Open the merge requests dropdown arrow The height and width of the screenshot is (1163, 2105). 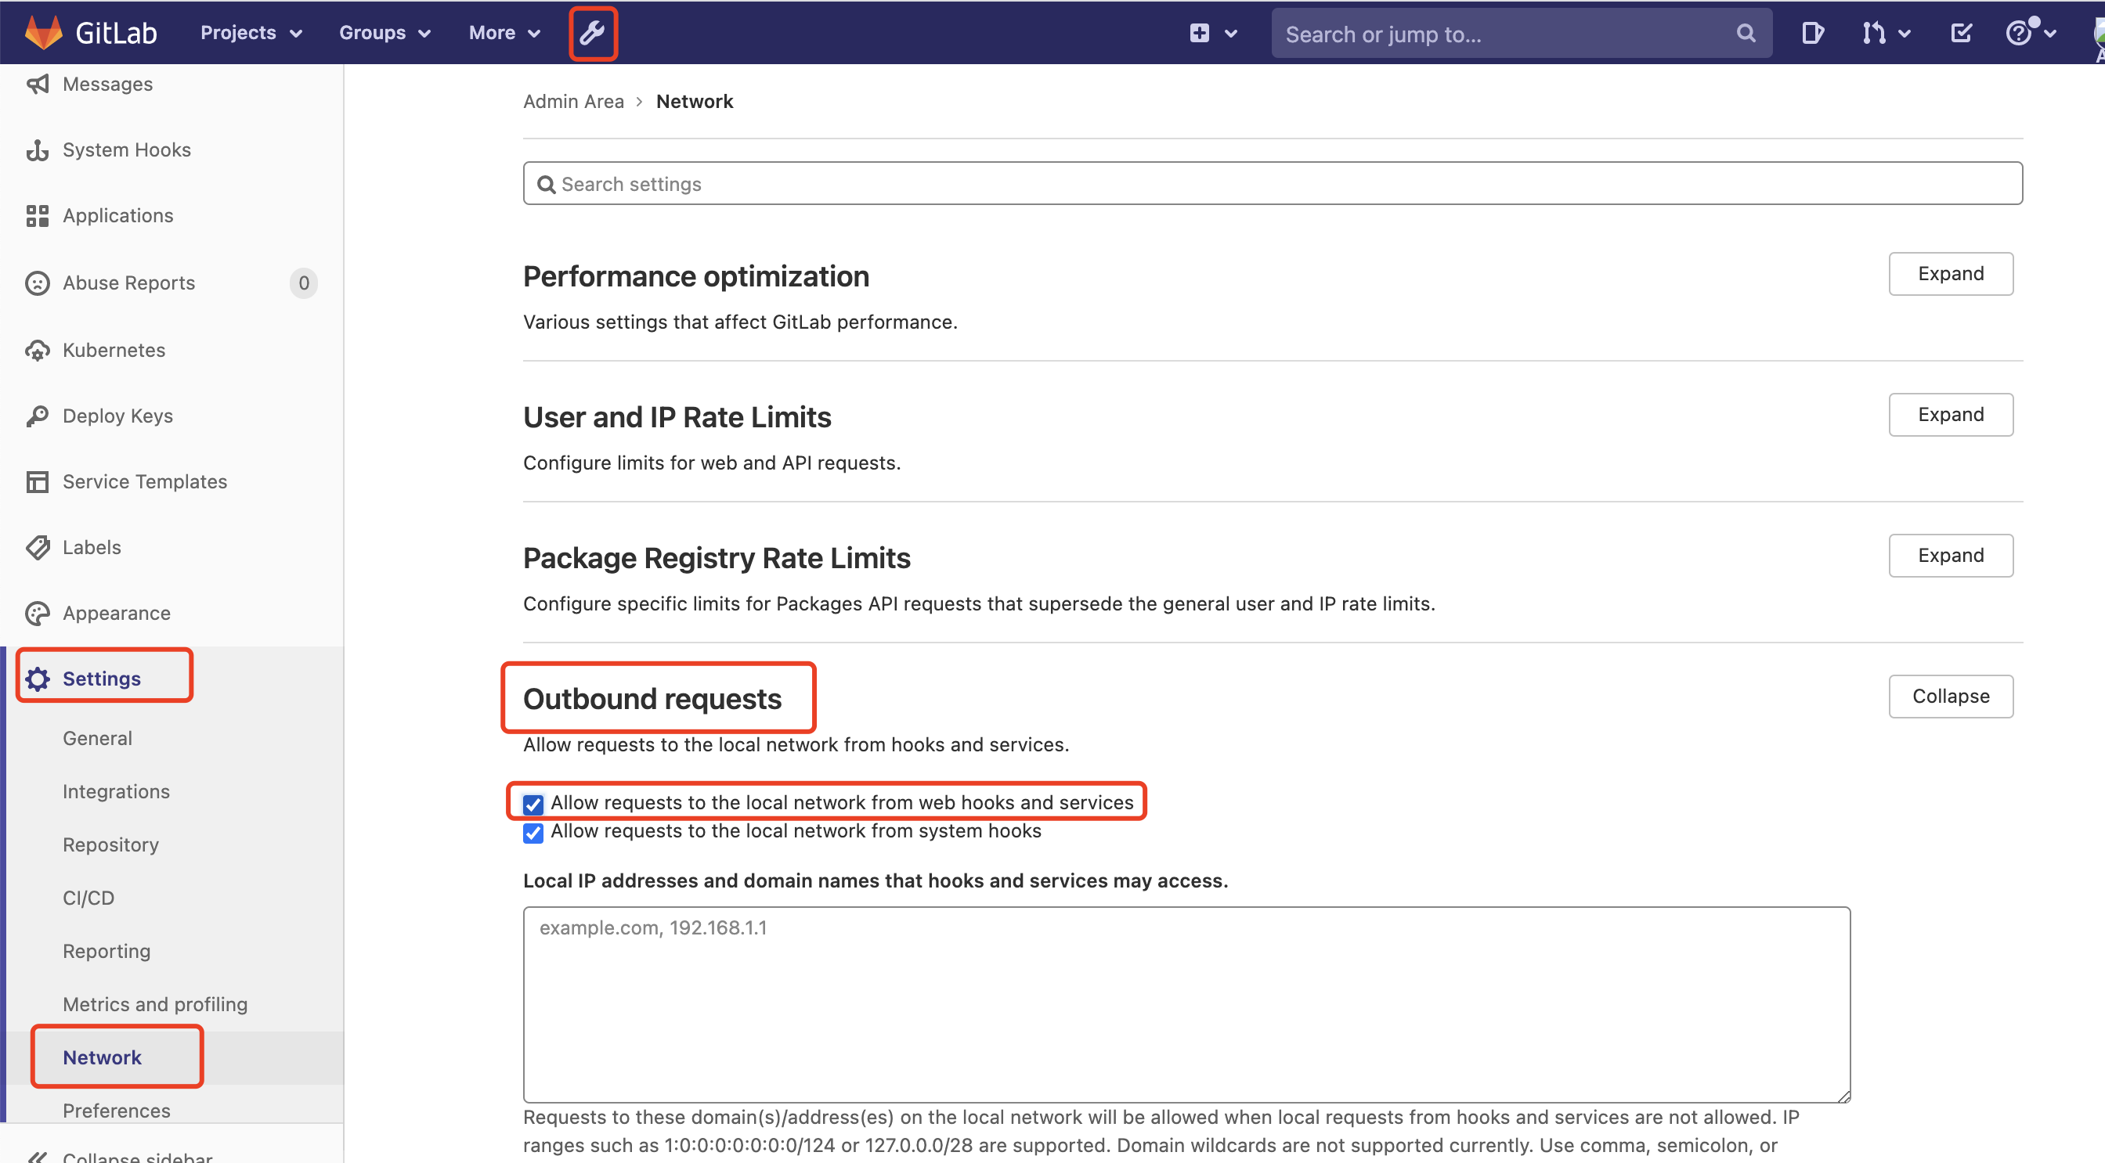point(1905,34)
